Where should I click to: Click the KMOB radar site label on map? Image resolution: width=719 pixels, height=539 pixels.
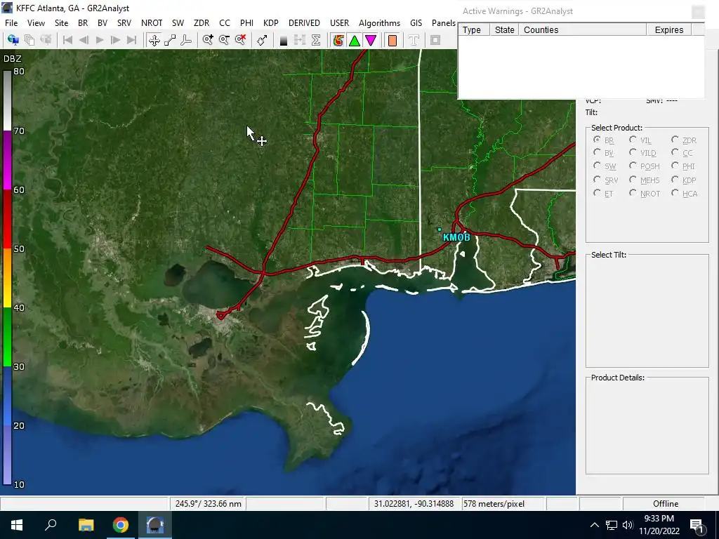point(456,237)
